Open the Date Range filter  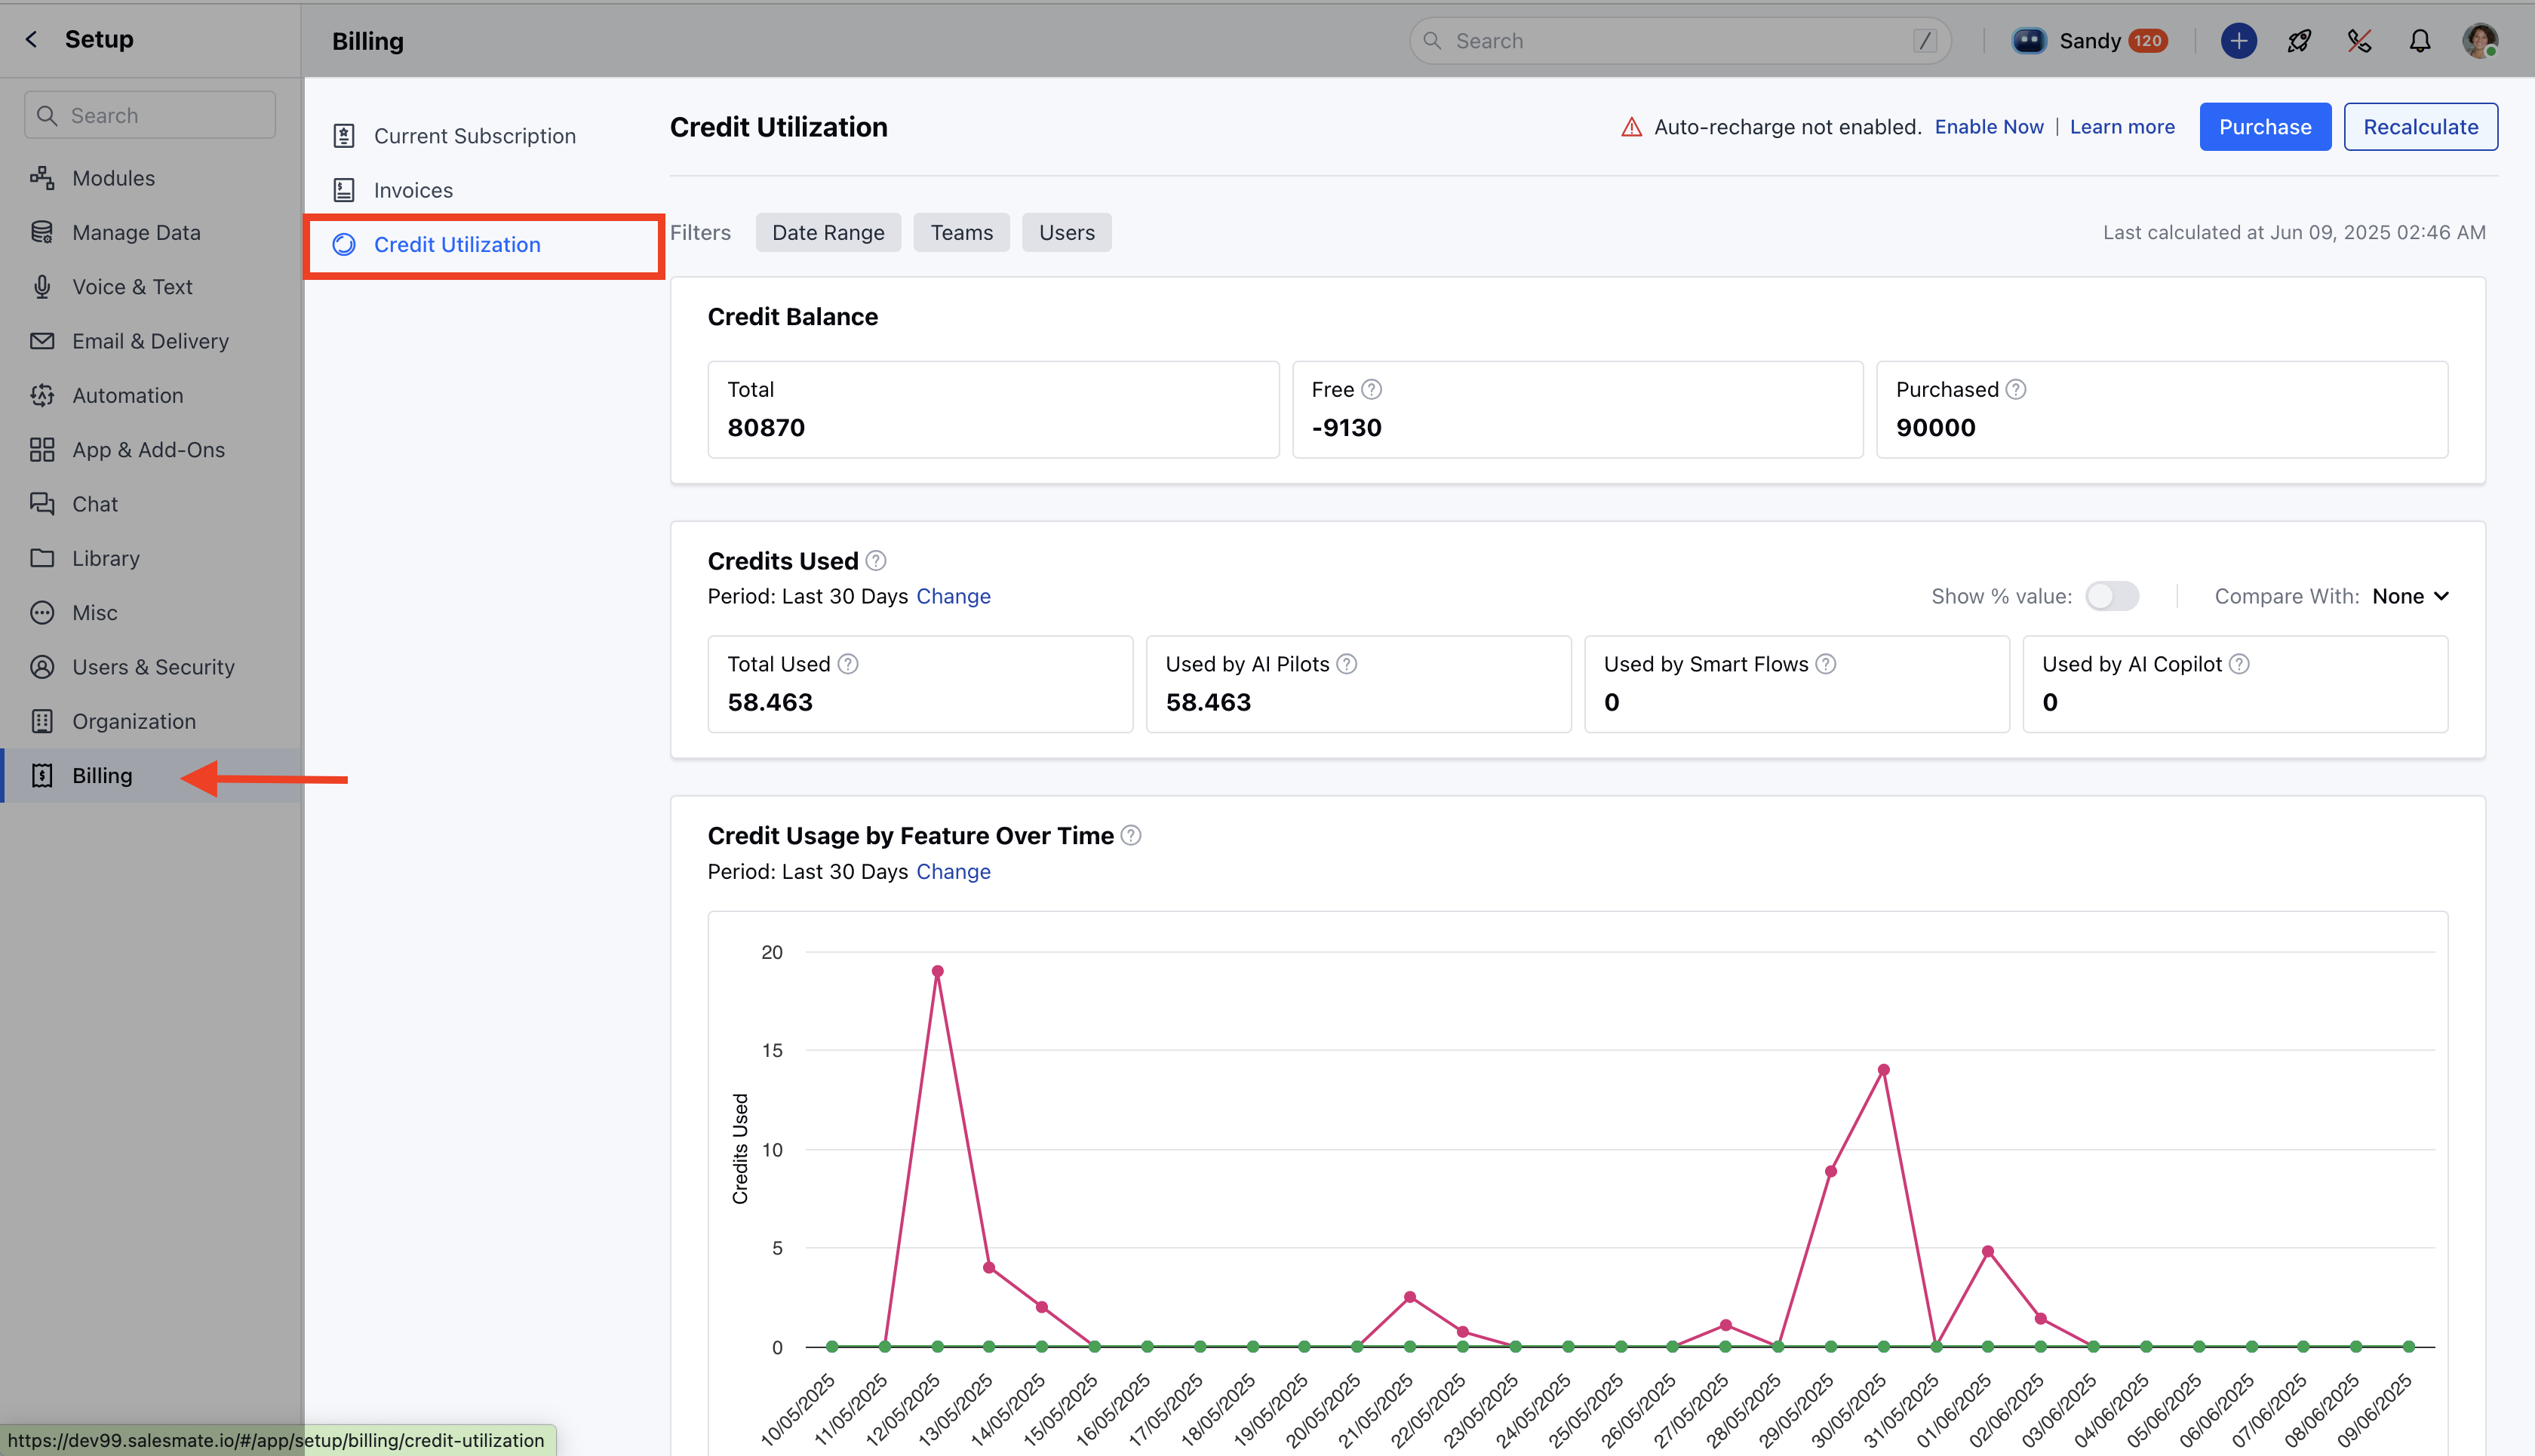(x=828, y=232)
